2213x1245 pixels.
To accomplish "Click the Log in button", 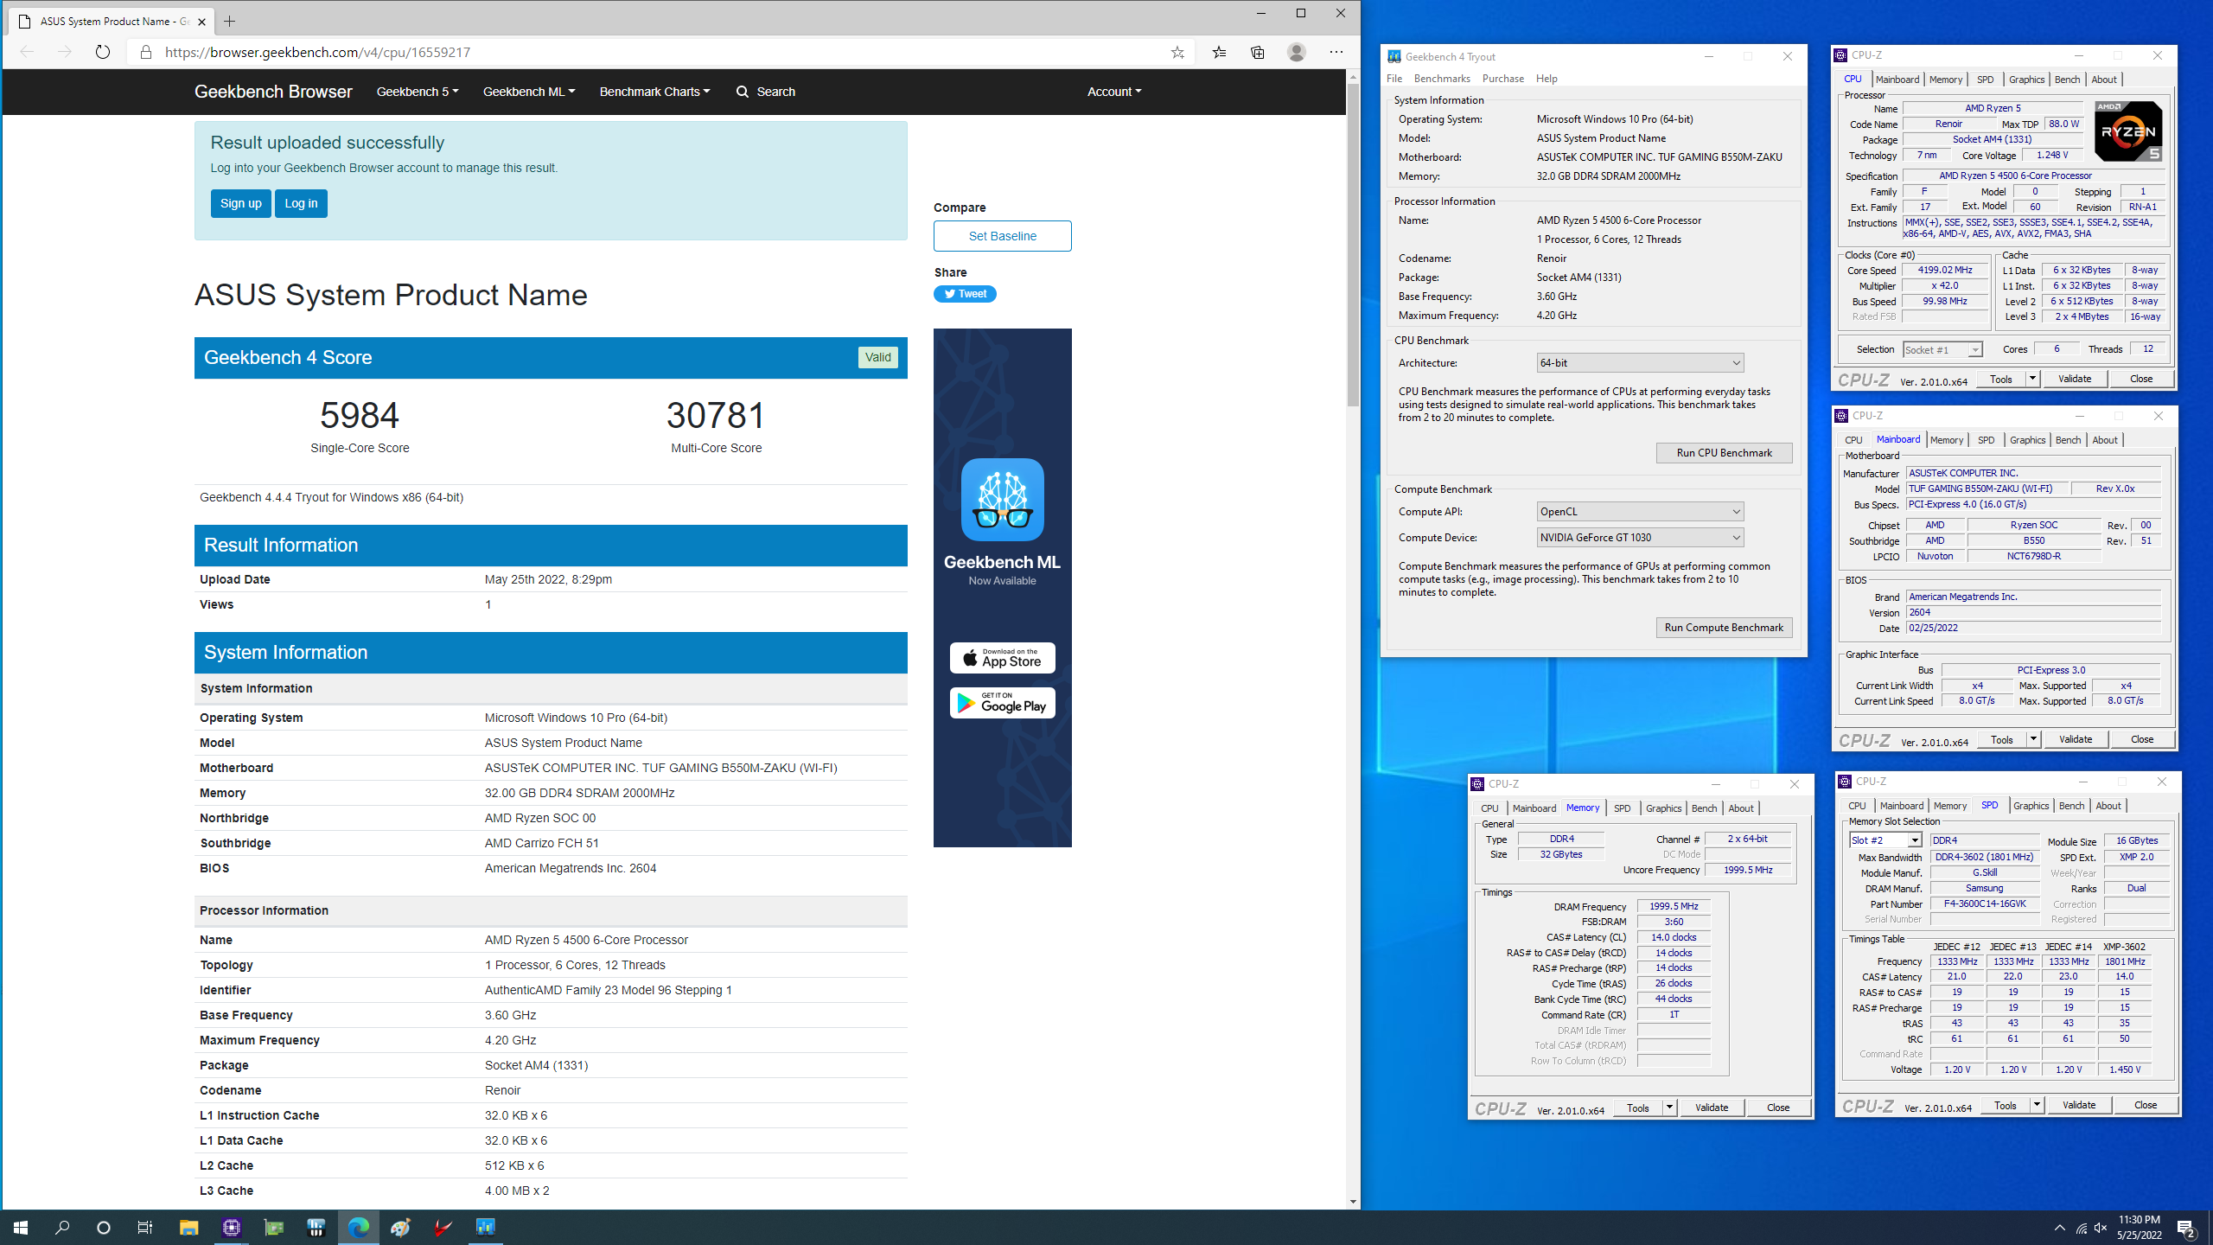I will (301, 203).
